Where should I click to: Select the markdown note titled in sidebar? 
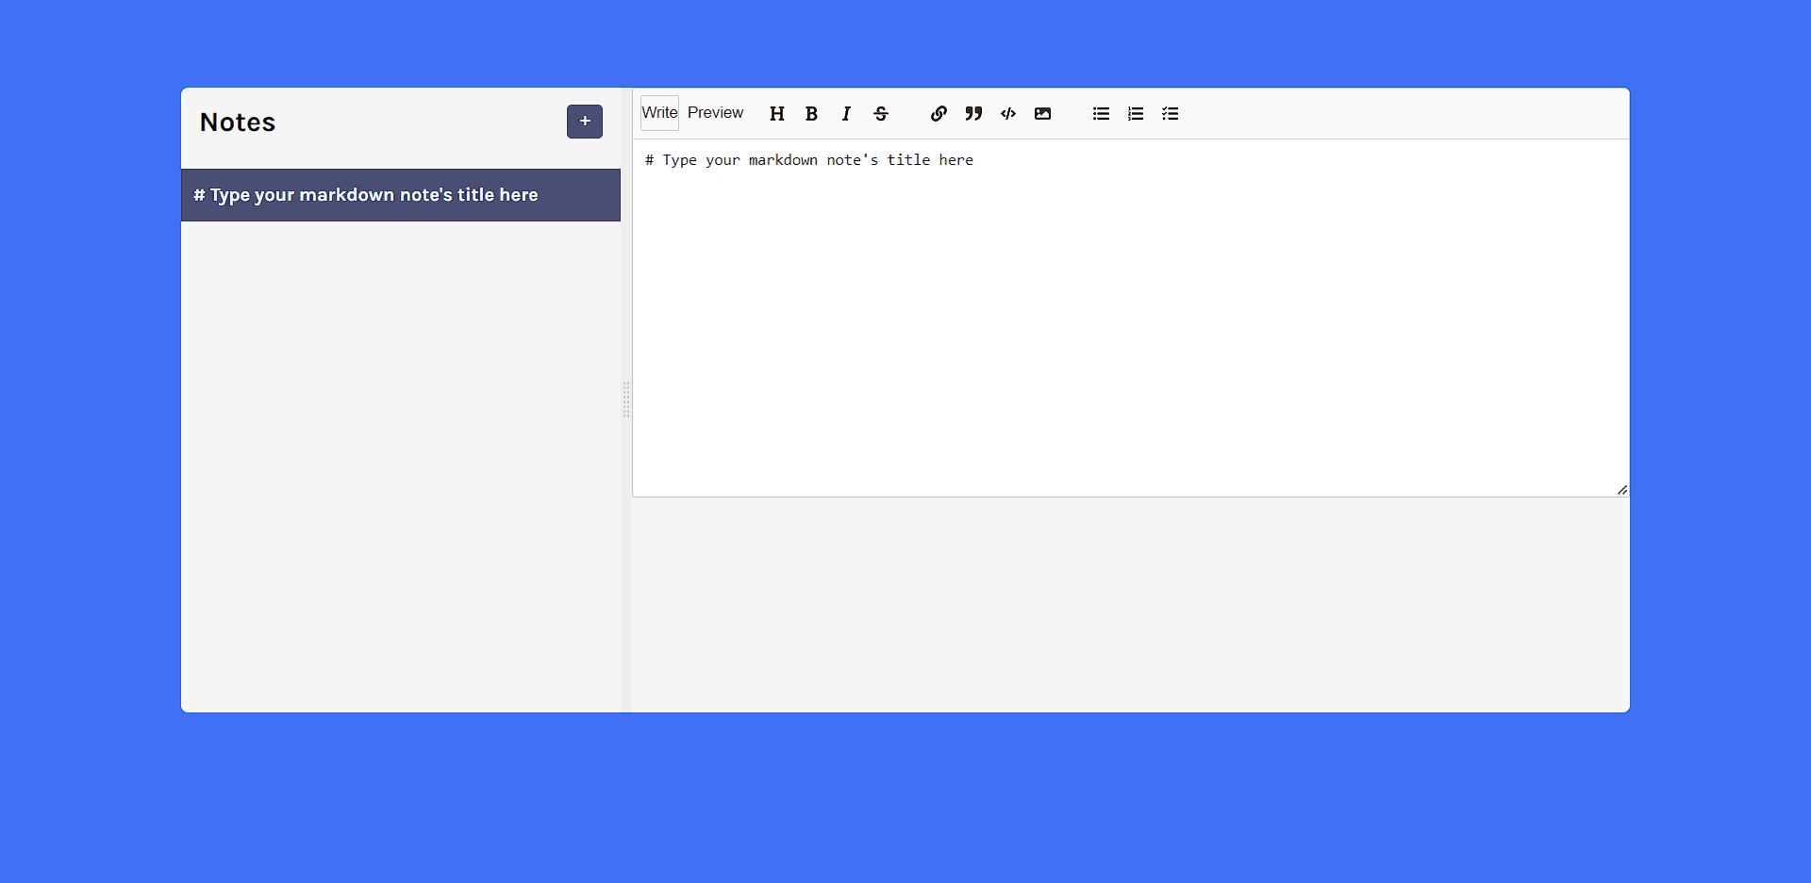pyautogui.click(x=400, y=195)
